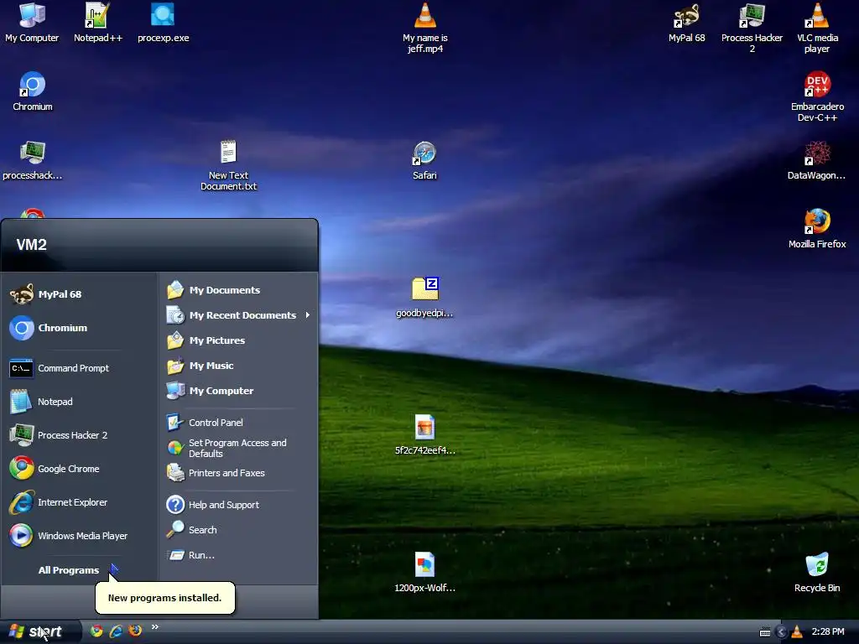The width and height of the screenshot is (859, 644).
Task: Select the Recycle Bin
Action: [x=817, y=572]
